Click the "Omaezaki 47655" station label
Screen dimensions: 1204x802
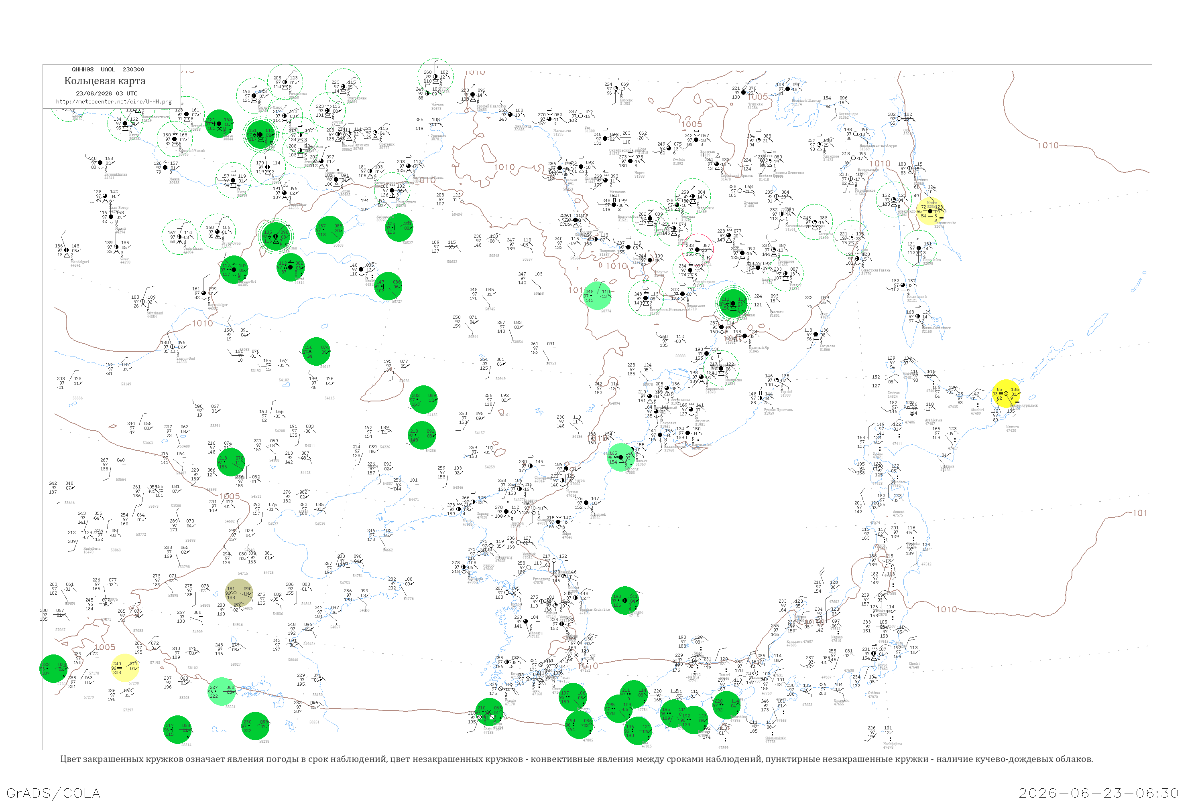(x=842, y=702)
